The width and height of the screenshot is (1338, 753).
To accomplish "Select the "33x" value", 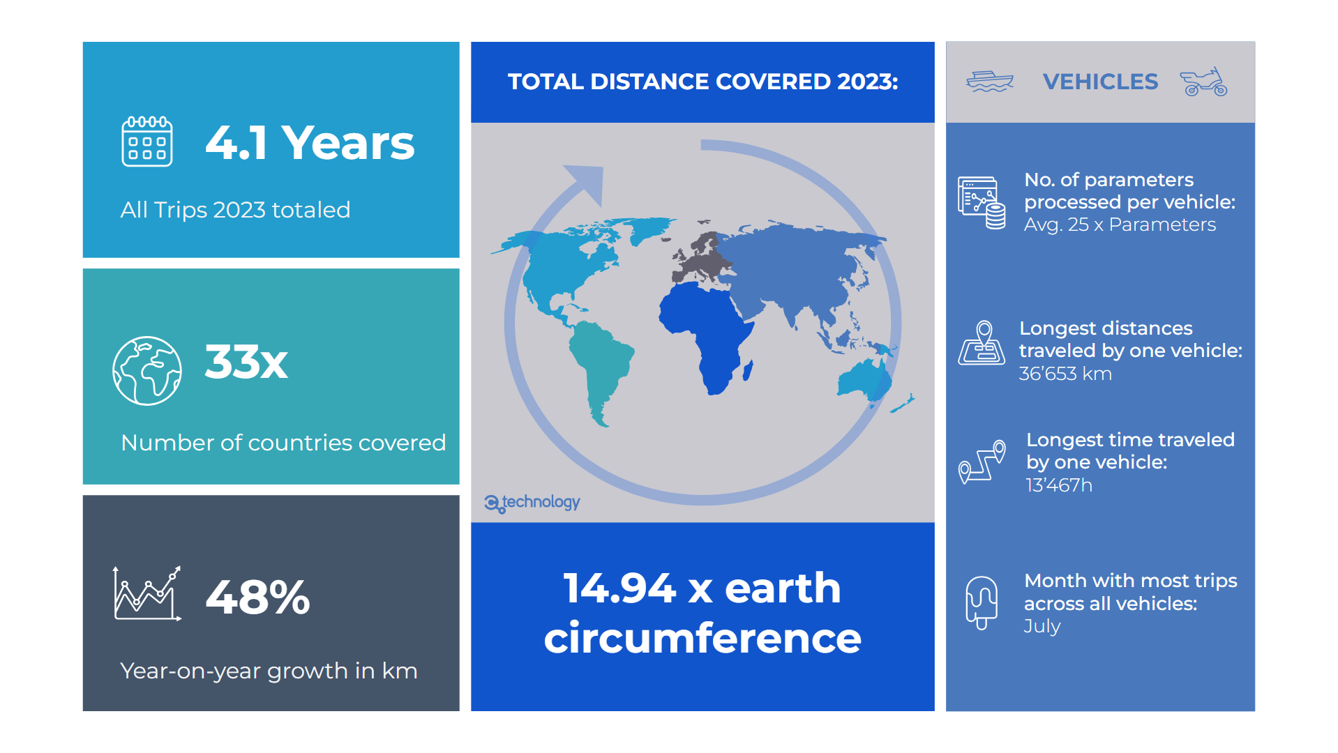I will (246, 362).
